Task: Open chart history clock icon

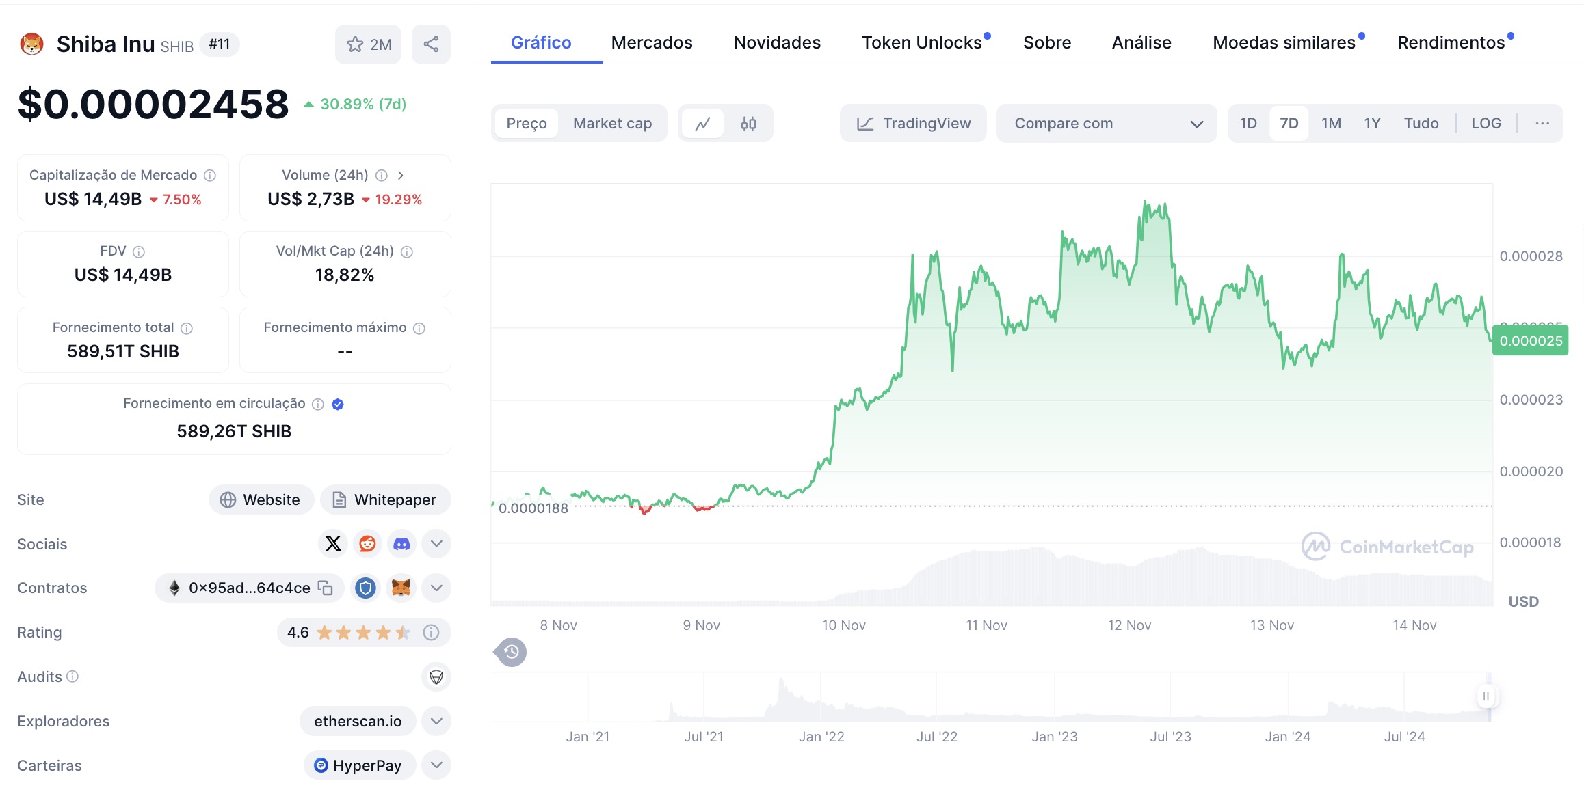Action: 510,653
